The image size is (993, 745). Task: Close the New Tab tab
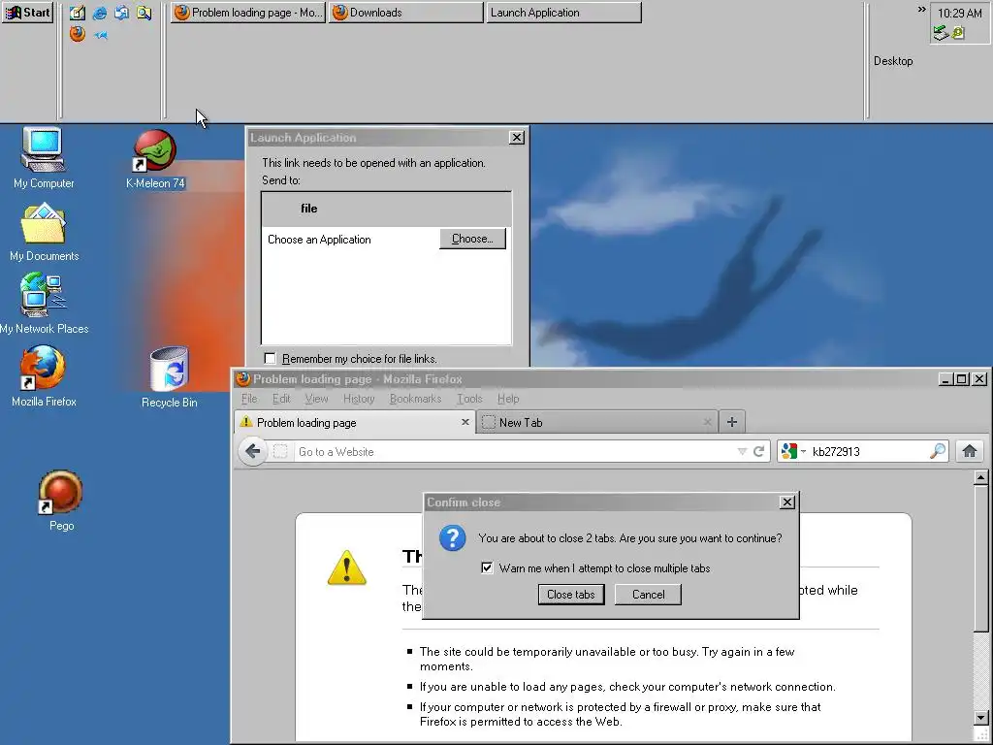coord(707,422)
